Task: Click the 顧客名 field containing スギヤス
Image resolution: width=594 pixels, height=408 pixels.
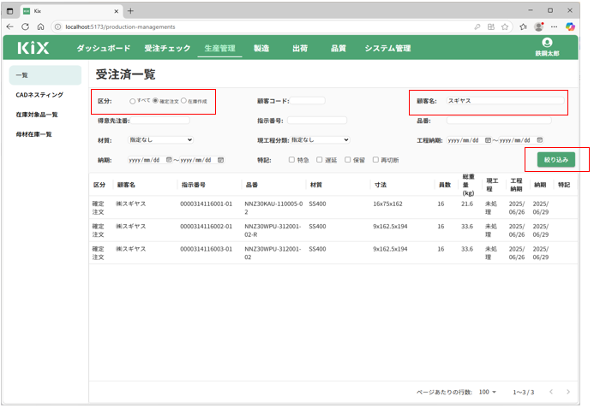Action: pyautogui.click(x=506, y=101)
